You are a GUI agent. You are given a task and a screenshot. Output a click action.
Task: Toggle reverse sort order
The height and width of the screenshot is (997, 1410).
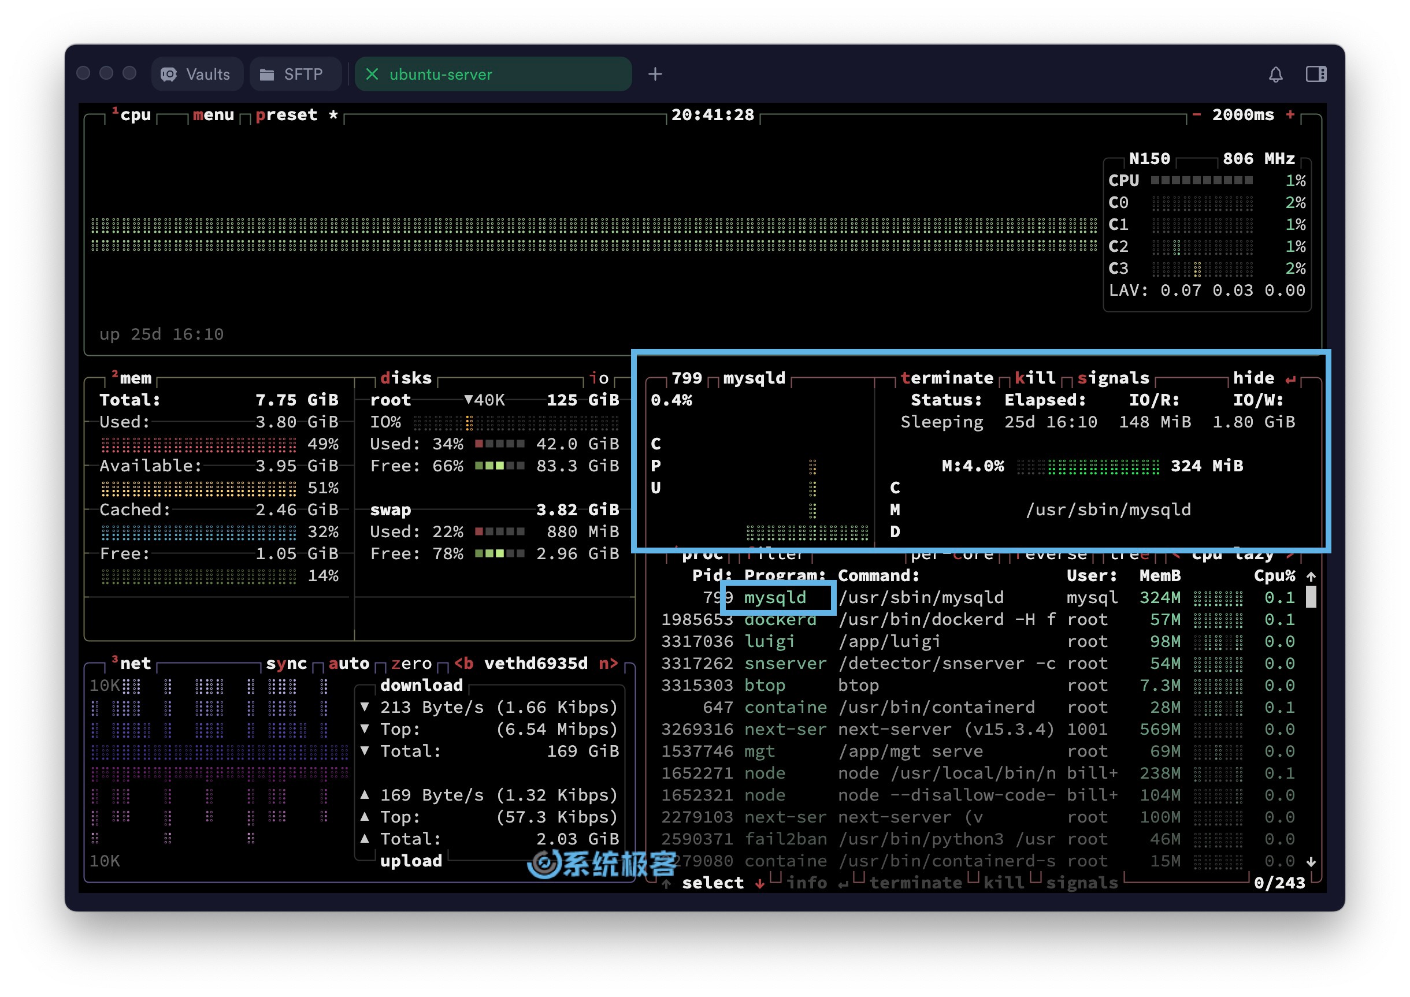pos(1051,555)
